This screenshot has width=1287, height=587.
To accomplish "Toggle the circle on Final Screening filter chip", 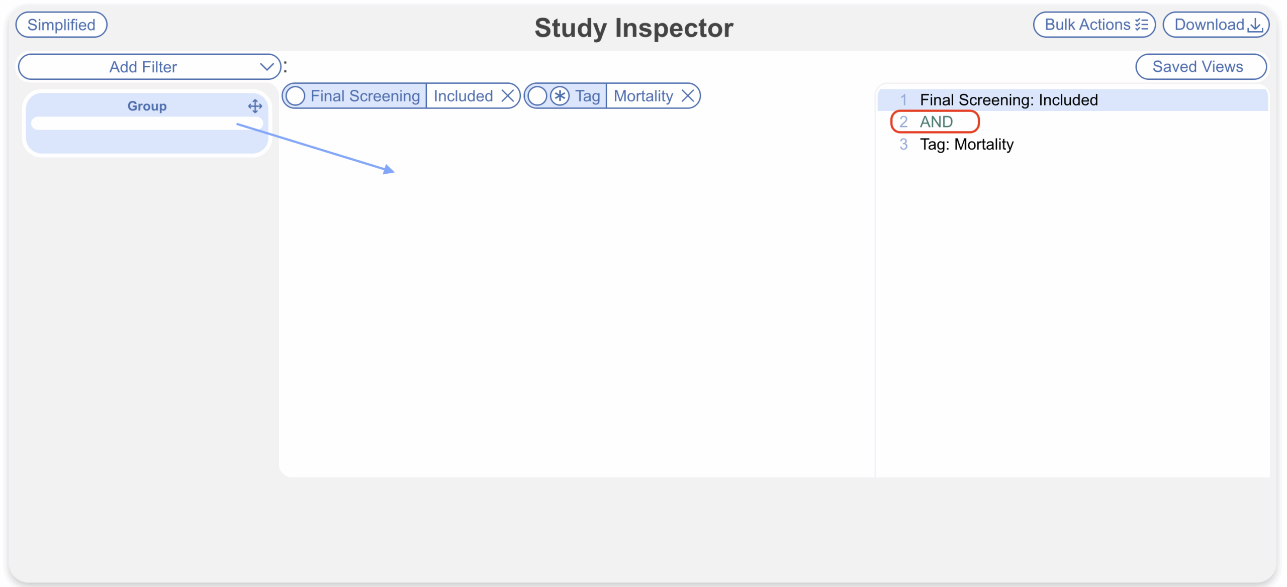I will coord(296,96).
